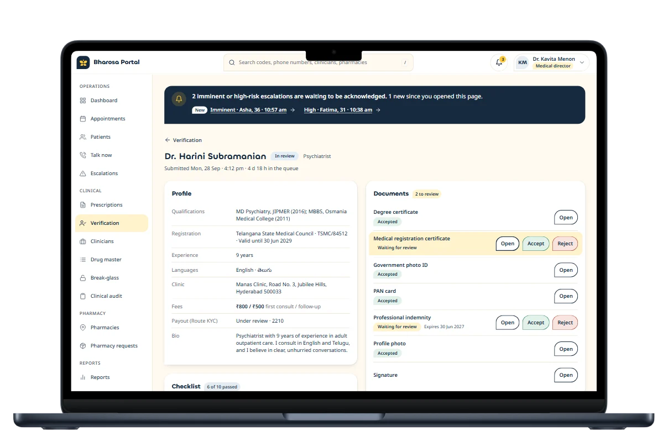Image resolution: width=668 pixels, height=442 pixels.
Task: Navigate to Drug master
Action: tap(112, 260)
